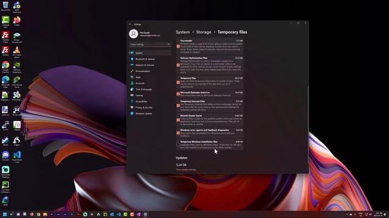Select the FileZilla Client desktop icon
The width and height of the screenshot is (389, 218).
[5, 36]
